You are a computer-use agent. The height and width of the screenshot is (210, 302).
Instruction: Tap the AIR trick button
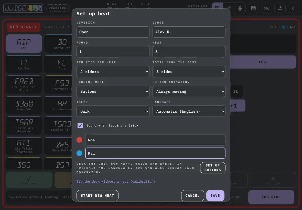point(24,44)
